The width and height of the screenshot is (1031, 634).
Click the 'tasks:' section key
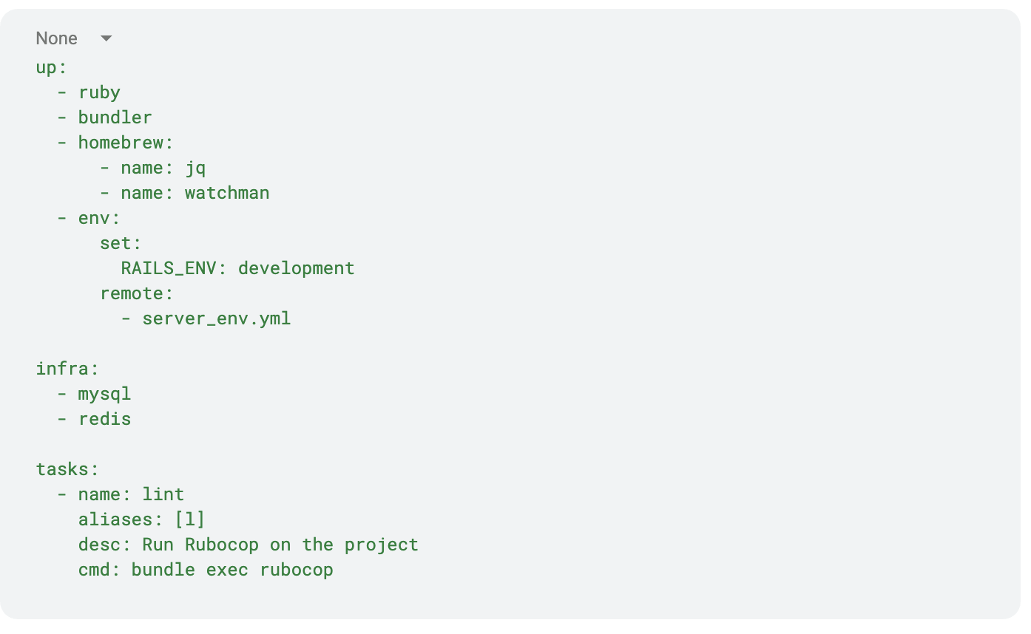[67, 469]
